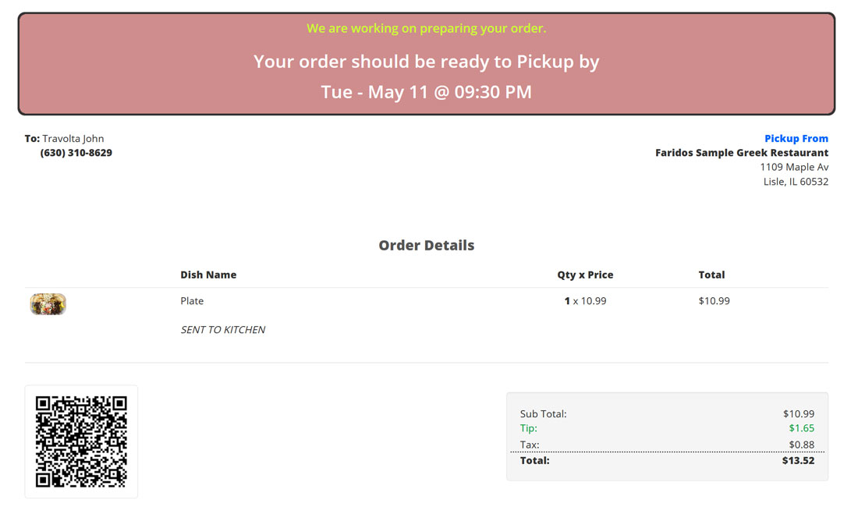Click the Plate dish thumbnail image

(x=48, y=304)
